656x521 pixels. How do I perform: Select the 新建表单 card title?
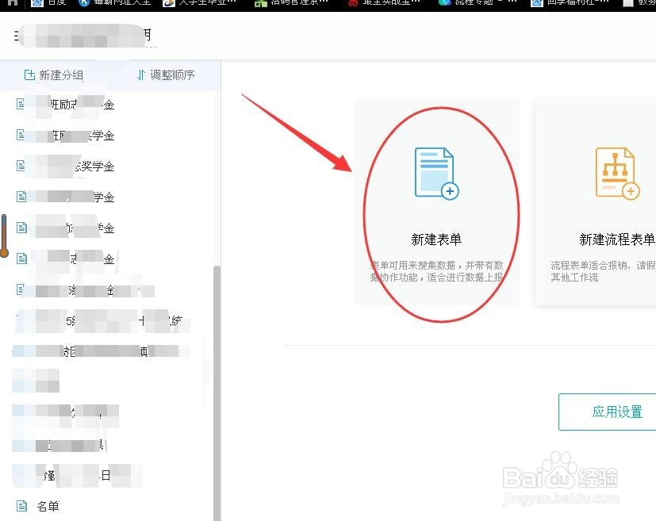(x=436, y=239)
